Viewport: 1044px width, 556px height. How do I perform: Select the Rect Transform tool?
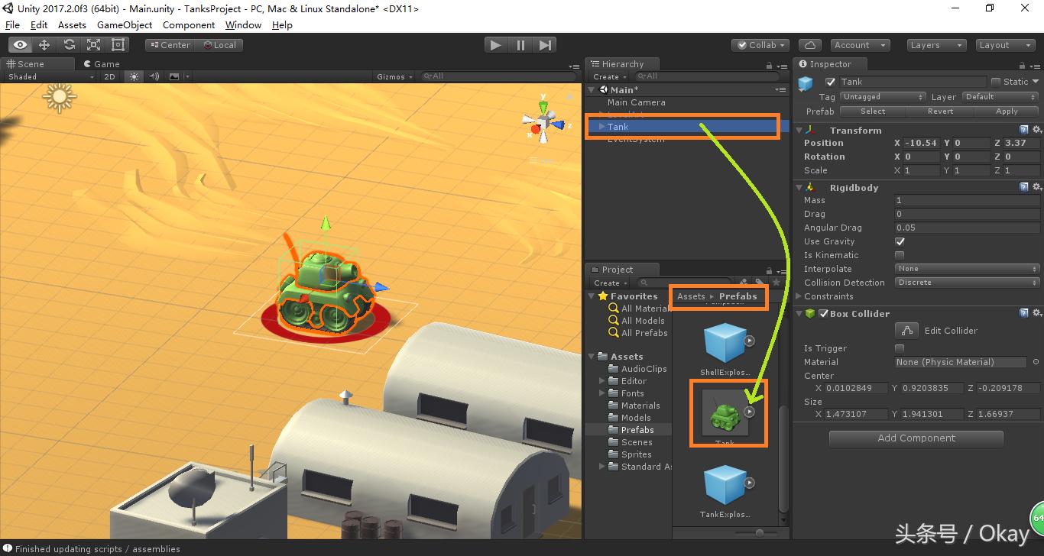click(x=118, y=44)
